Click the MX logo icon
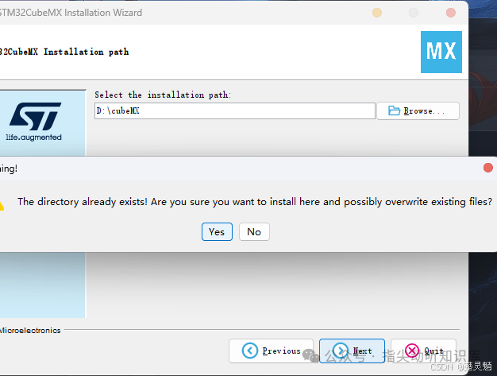 pyautogui.click(x=441, y=52)
